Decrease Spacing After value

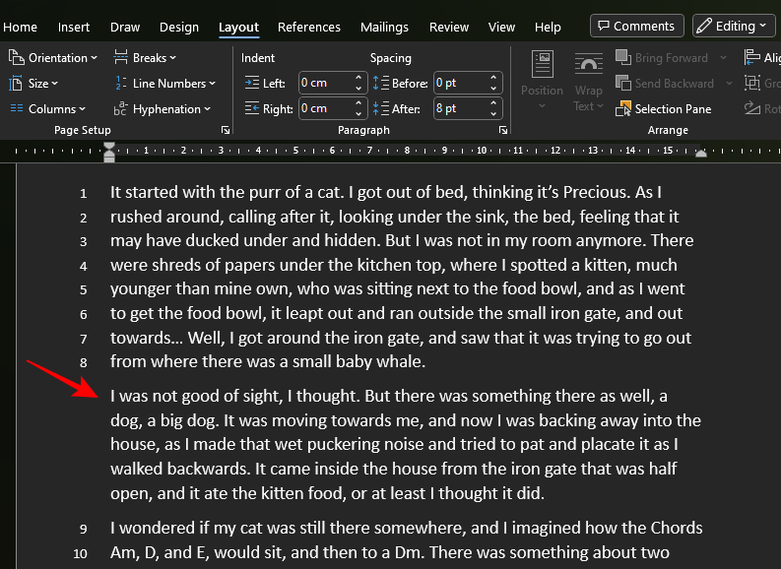493,113
